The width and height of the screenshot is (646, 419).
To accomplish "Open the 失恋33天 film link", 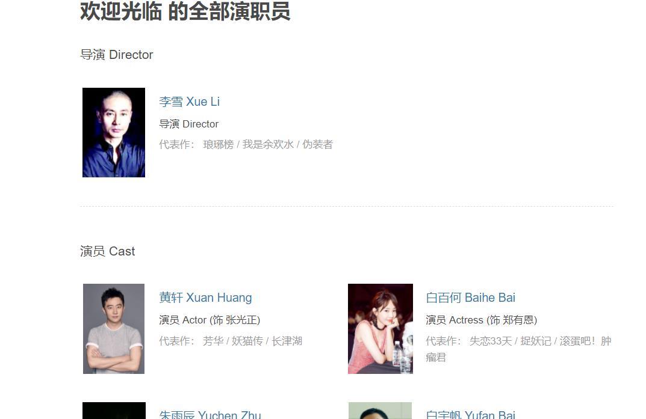I will tap(491, 341).
